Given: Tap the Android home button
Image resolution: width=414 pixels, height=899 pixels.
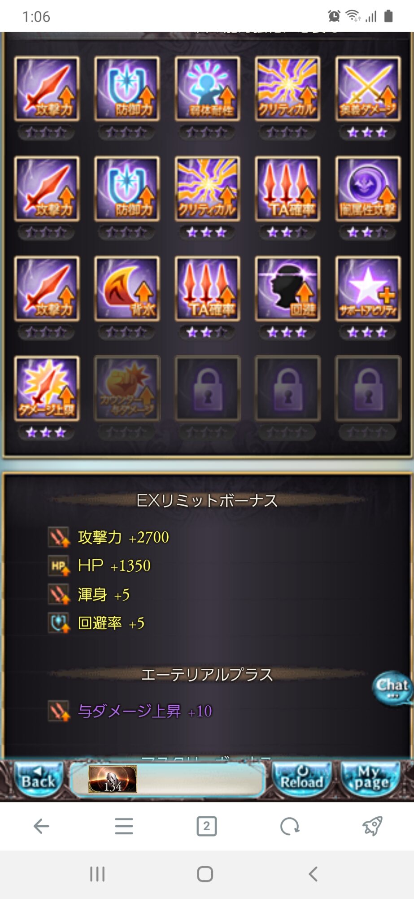Looking at the screenshot, I should click(x=205, y=874).
